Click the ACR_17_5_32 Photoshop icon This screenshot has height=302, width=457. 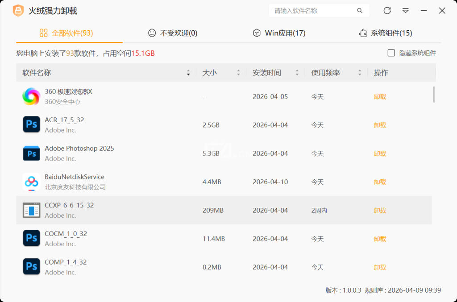[32, 124]
